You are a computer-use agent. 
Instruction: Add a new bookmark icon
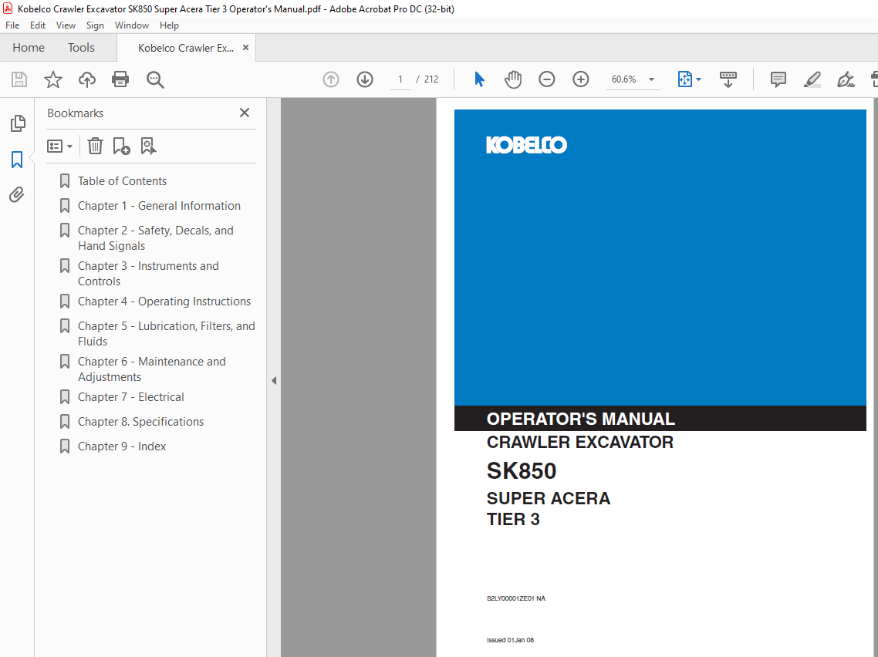[x=121, y=146]
